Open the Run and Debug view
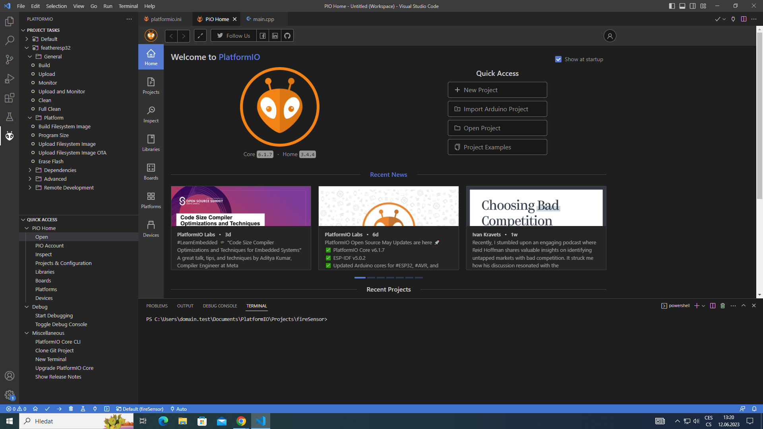This screenshot has height=429, width=763. pos(10,79)
